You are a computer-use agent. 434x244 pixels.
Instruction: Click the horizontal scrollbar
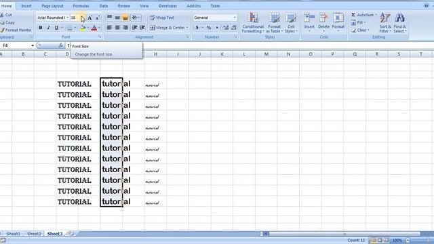point(344,234)
